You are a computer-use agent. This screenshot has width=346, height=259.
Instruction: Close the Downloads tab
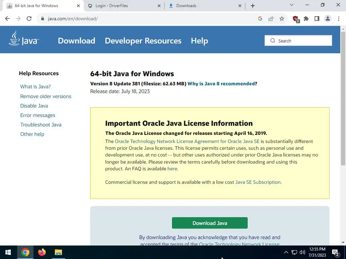click(x=240, y=6)
